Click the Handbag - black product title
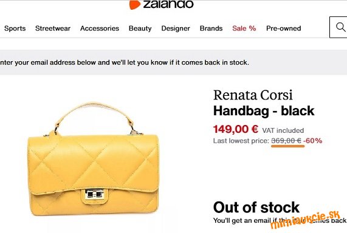Image resolution: width=347 pixels, height=233 pixels. [x=264, y=111]
